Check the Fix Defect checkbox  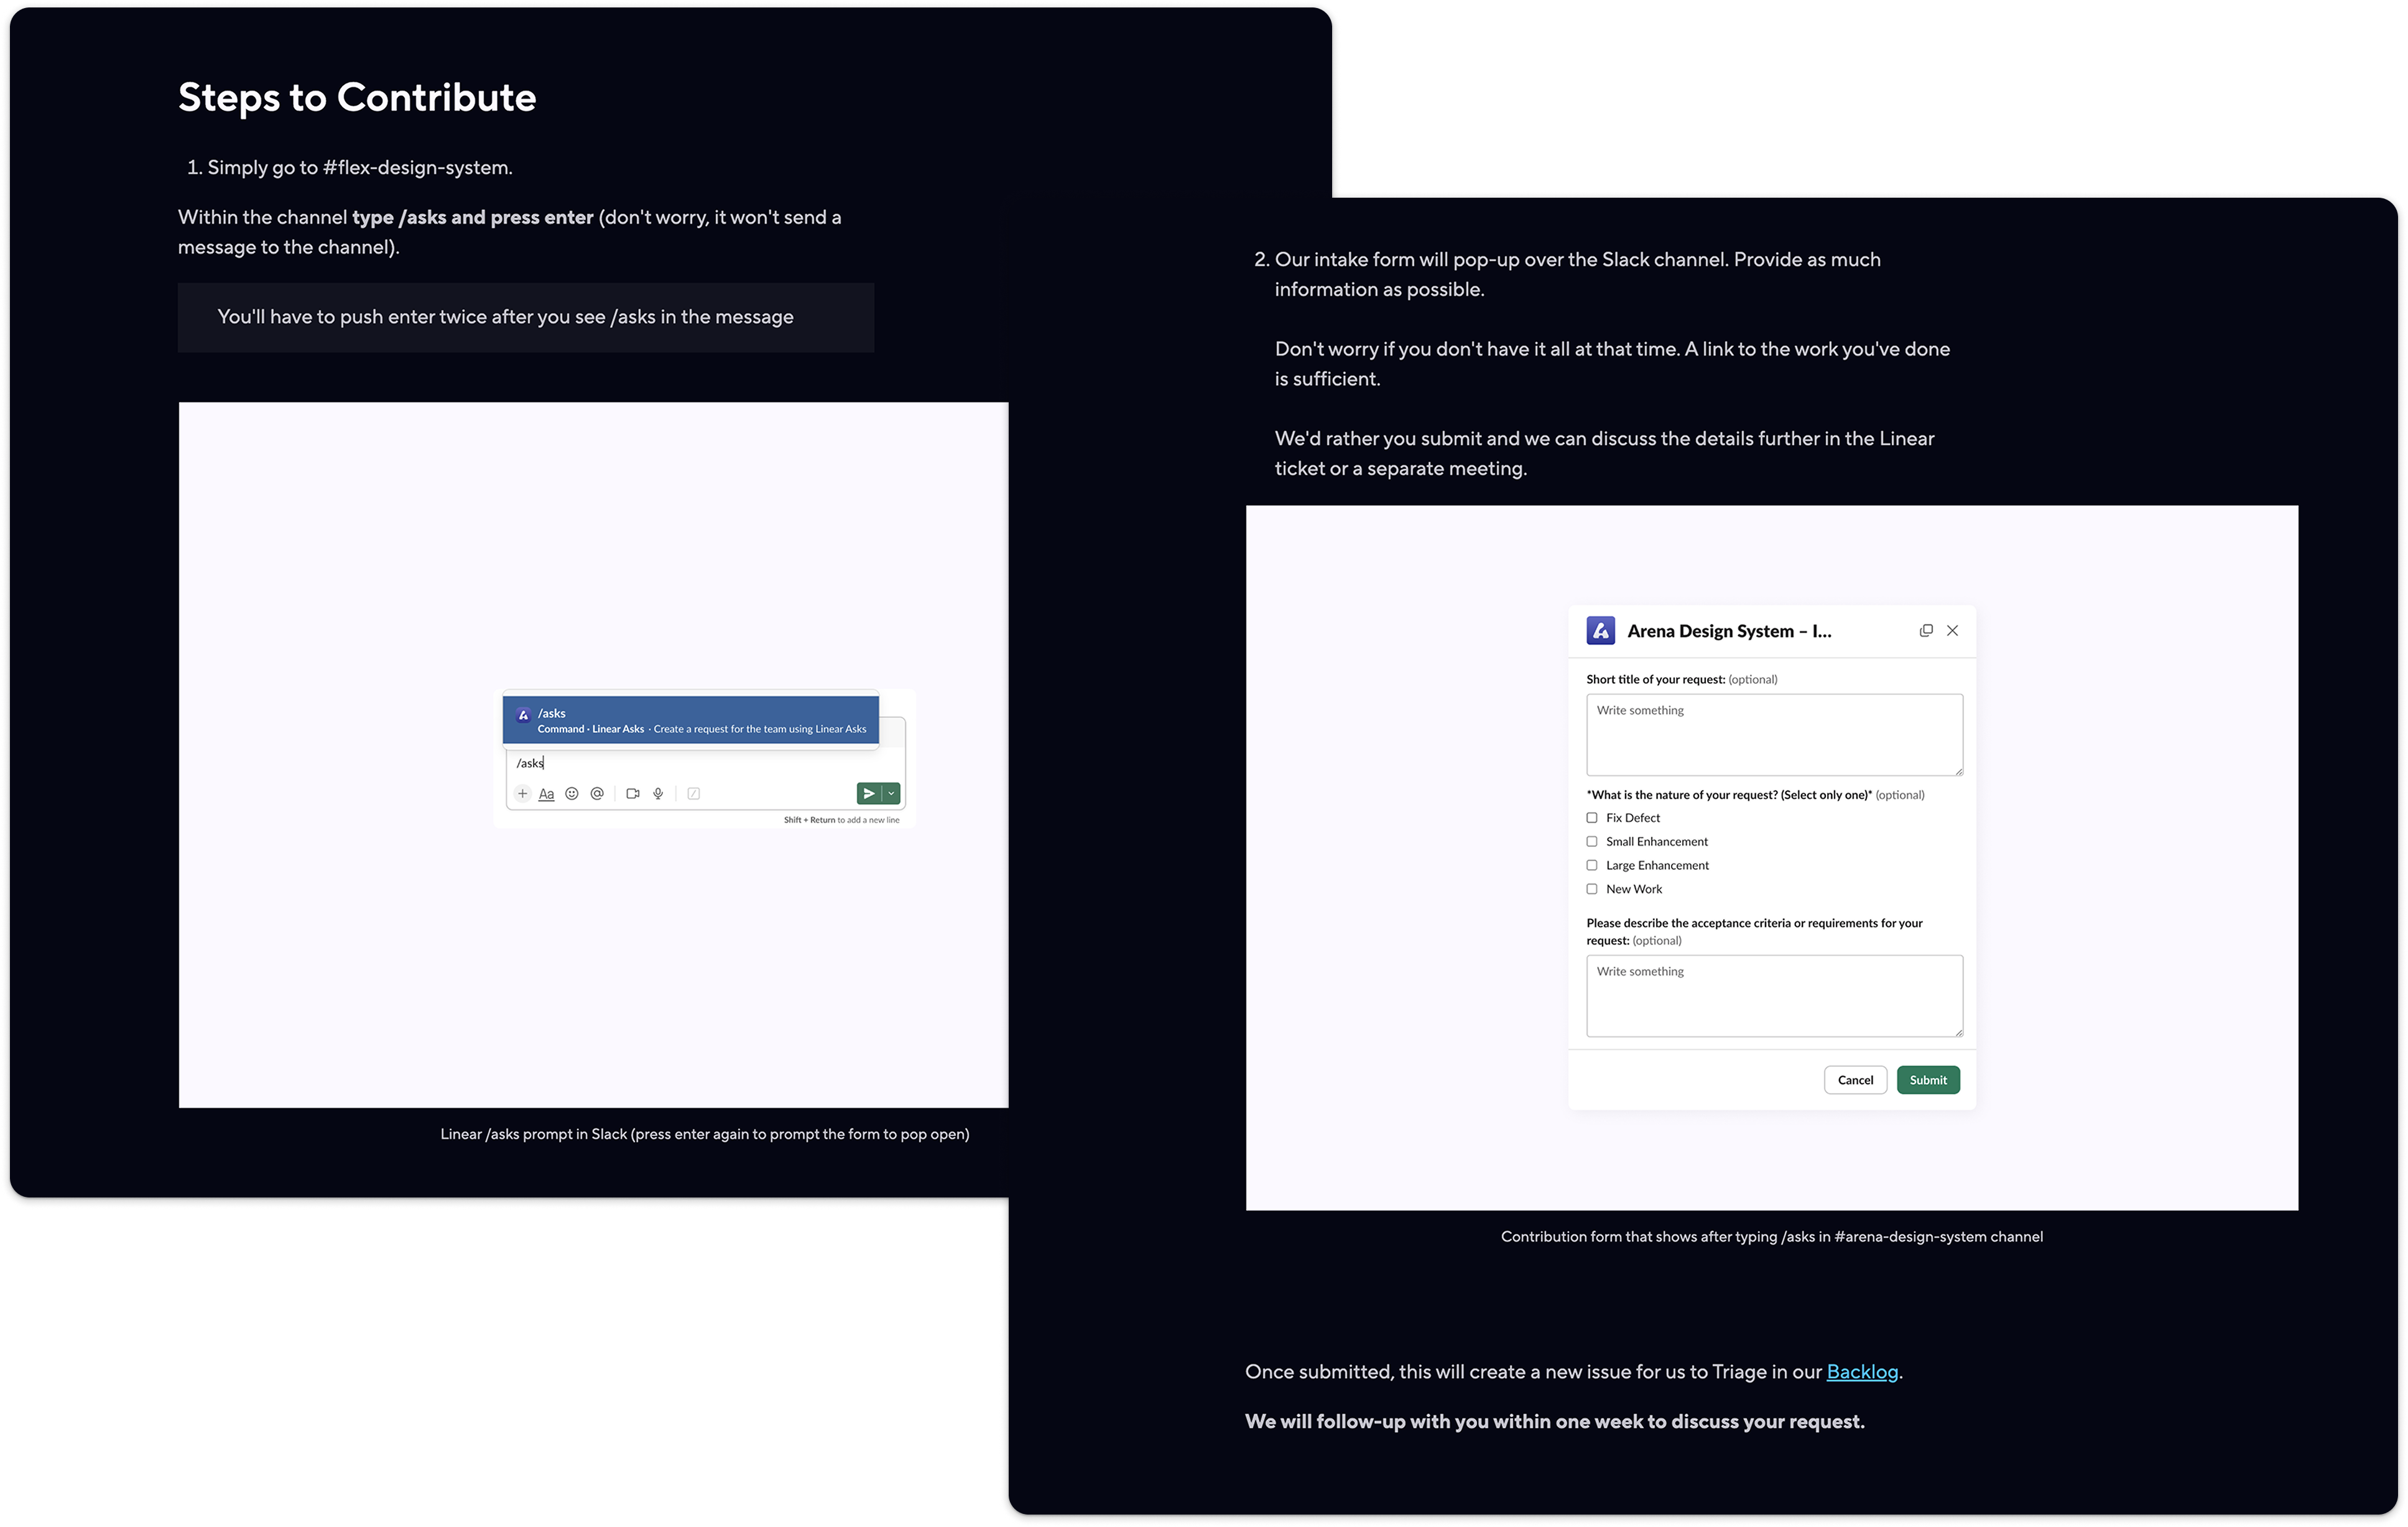(x=1592, y=818)
